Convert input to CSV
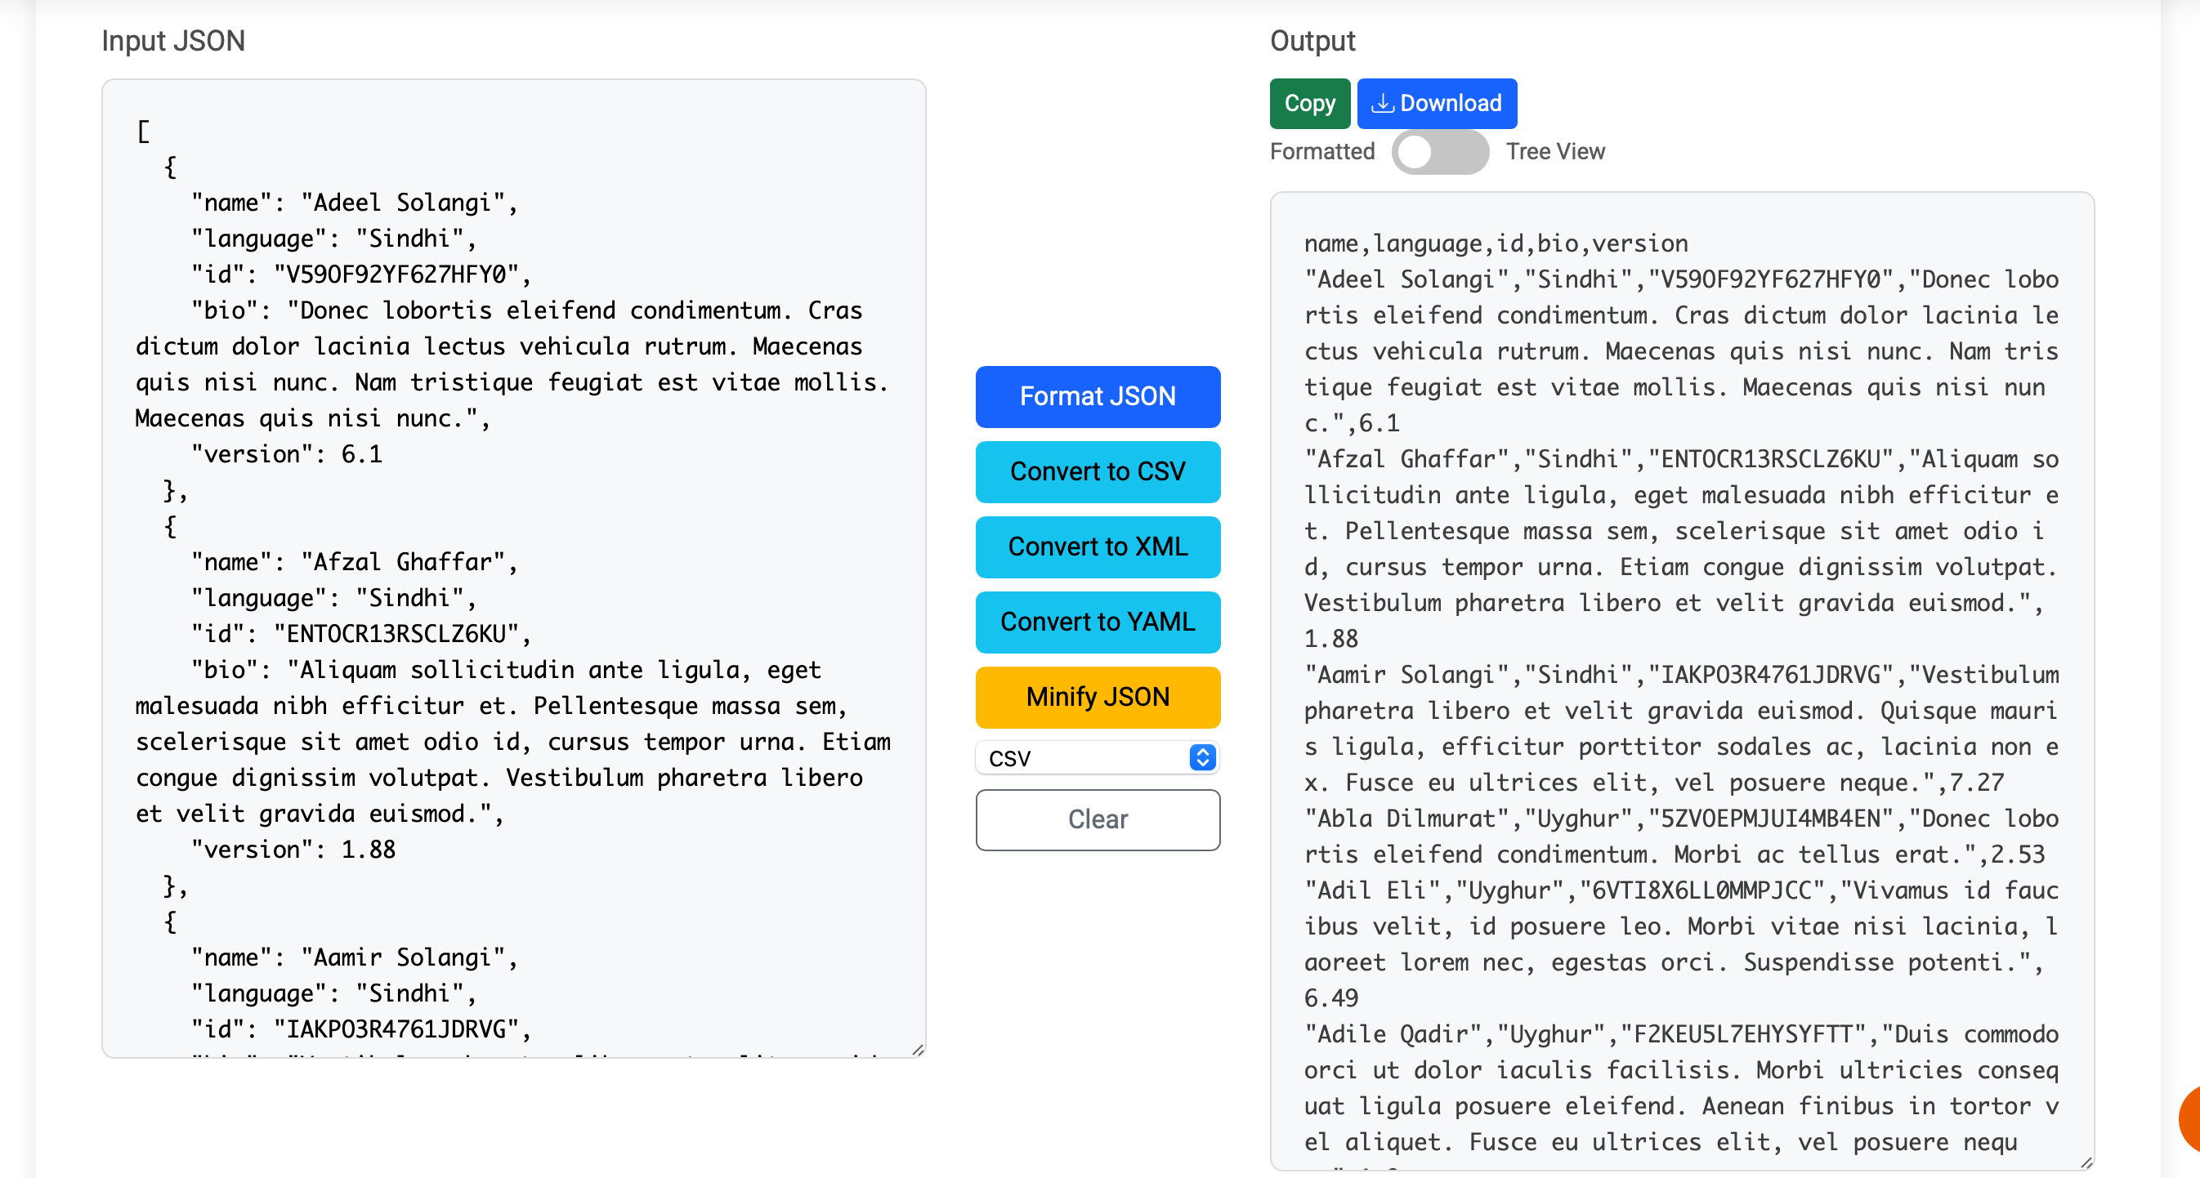Screen dimensions: 2200x1178 1098,472
